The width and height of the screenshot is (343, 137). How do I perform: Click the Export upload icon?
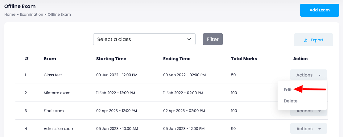(306, 40)
